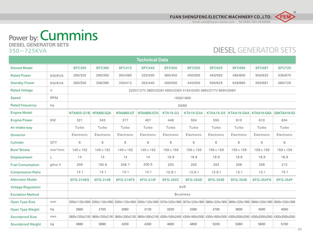The height and width of the screenshot is (236, 313).
Task: Select the SFC385 genset model column header
Action: pyautogui.click(x=102, y=68)
